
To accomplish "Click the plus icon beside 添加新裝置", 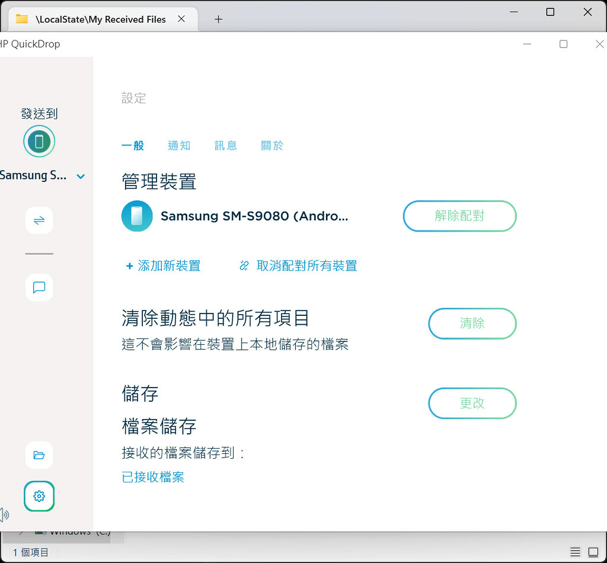I will tap(130, 266).
